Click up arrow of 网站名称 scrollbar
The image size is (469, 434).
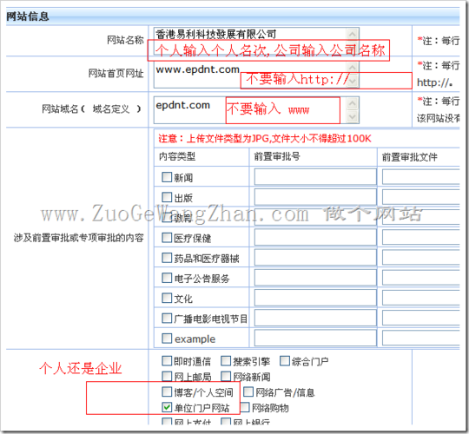pos(353,34)
